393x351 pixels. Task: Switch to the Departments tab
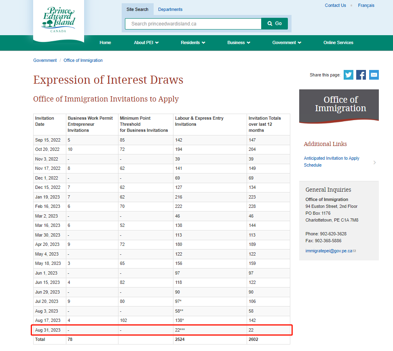[170, 9]
